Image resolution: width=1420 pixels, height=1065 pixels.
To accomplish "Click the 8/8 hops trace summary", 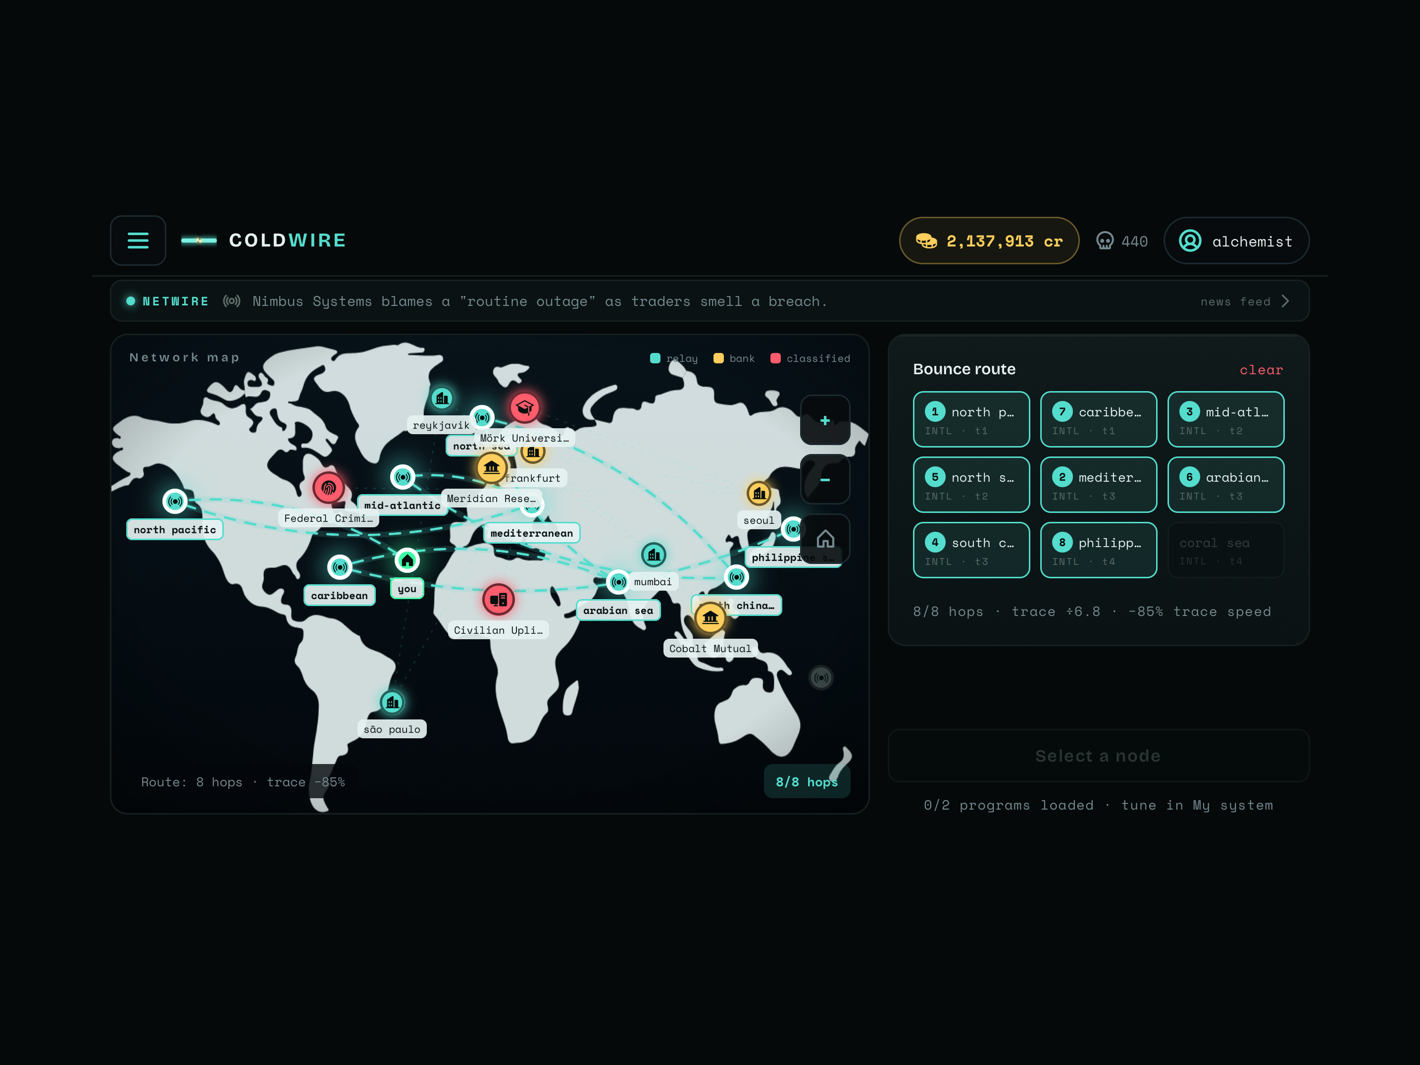I will 1092,612.
